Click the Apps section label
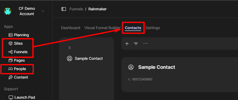 pyautogui.click(x=8, y=26)
